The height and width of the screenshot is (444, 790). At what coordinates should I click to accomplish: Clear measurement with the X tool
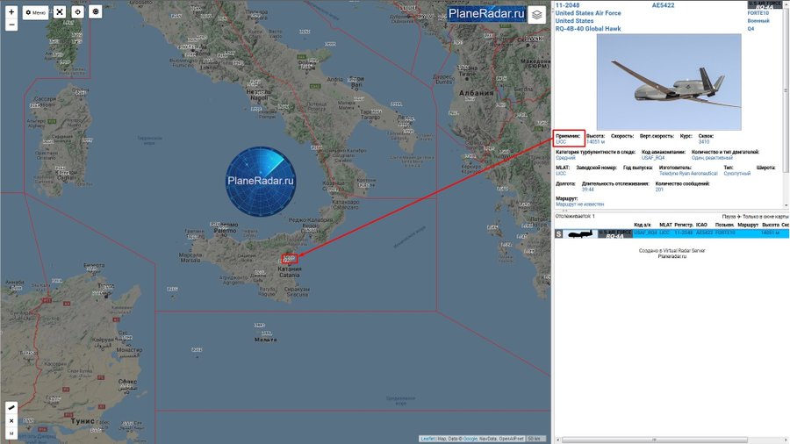pos(11,421)
